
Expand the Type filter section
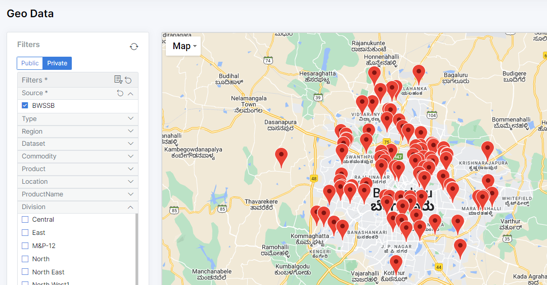click(130, 118)
